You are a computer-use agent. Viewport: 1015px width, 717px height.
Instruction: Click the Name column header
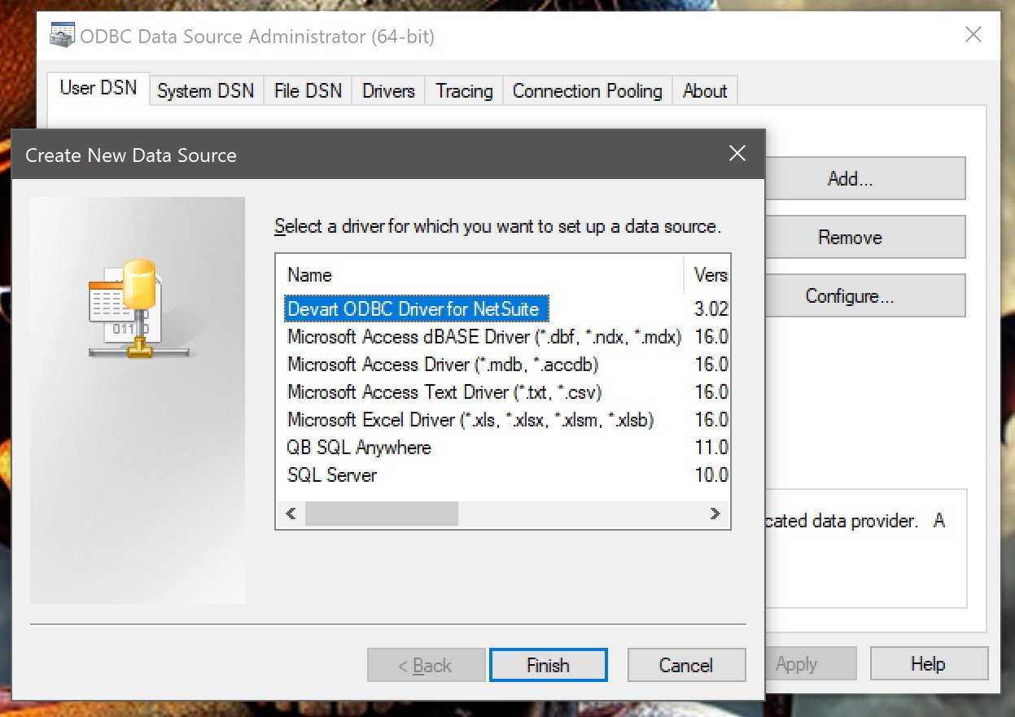480,275
